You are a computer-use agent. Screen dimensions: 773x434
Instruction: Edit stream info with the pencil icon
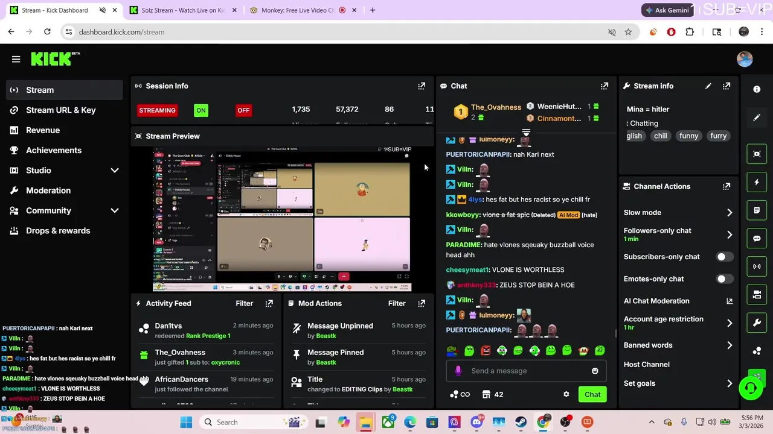click(708, 86)
